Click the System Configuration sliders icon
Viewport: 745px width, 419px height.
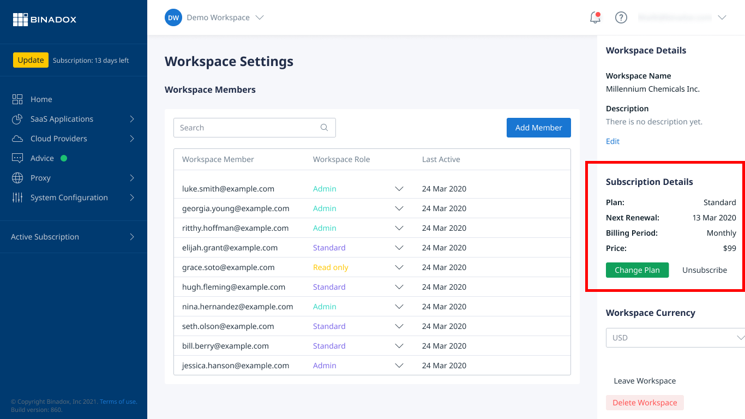(x=17, y=197)
